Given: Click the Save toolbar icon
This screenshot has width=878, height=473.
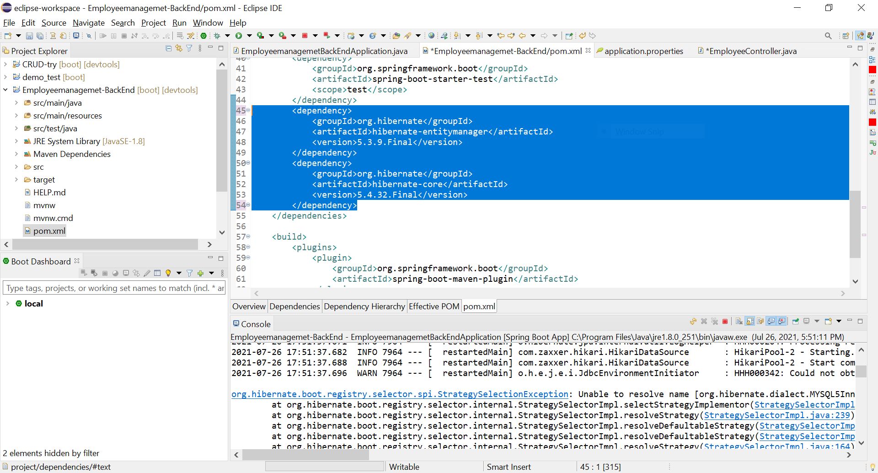Looking at the screenshot, I should coord(29,36).
